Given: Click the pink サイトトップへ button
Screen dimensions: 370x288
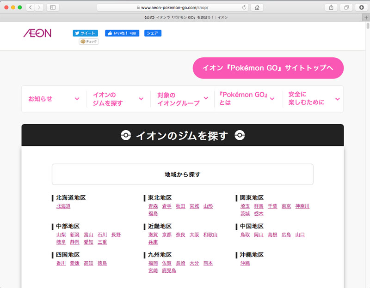Looking at the screenshot, I should [x=268, y=68].
